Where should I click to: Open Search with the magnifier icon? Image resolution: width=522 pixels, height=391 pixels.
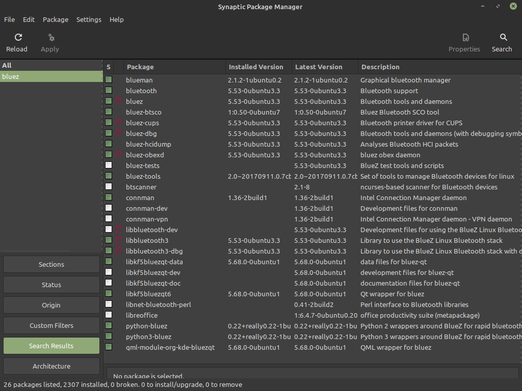pyautogui.click(x=503, y=38)
